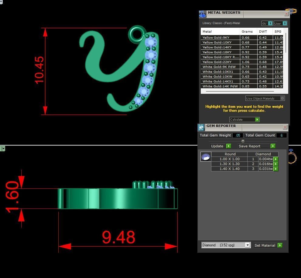Click the Update green arrow icon
Viewport: 301px width, 278px height.
pos(228,146)
